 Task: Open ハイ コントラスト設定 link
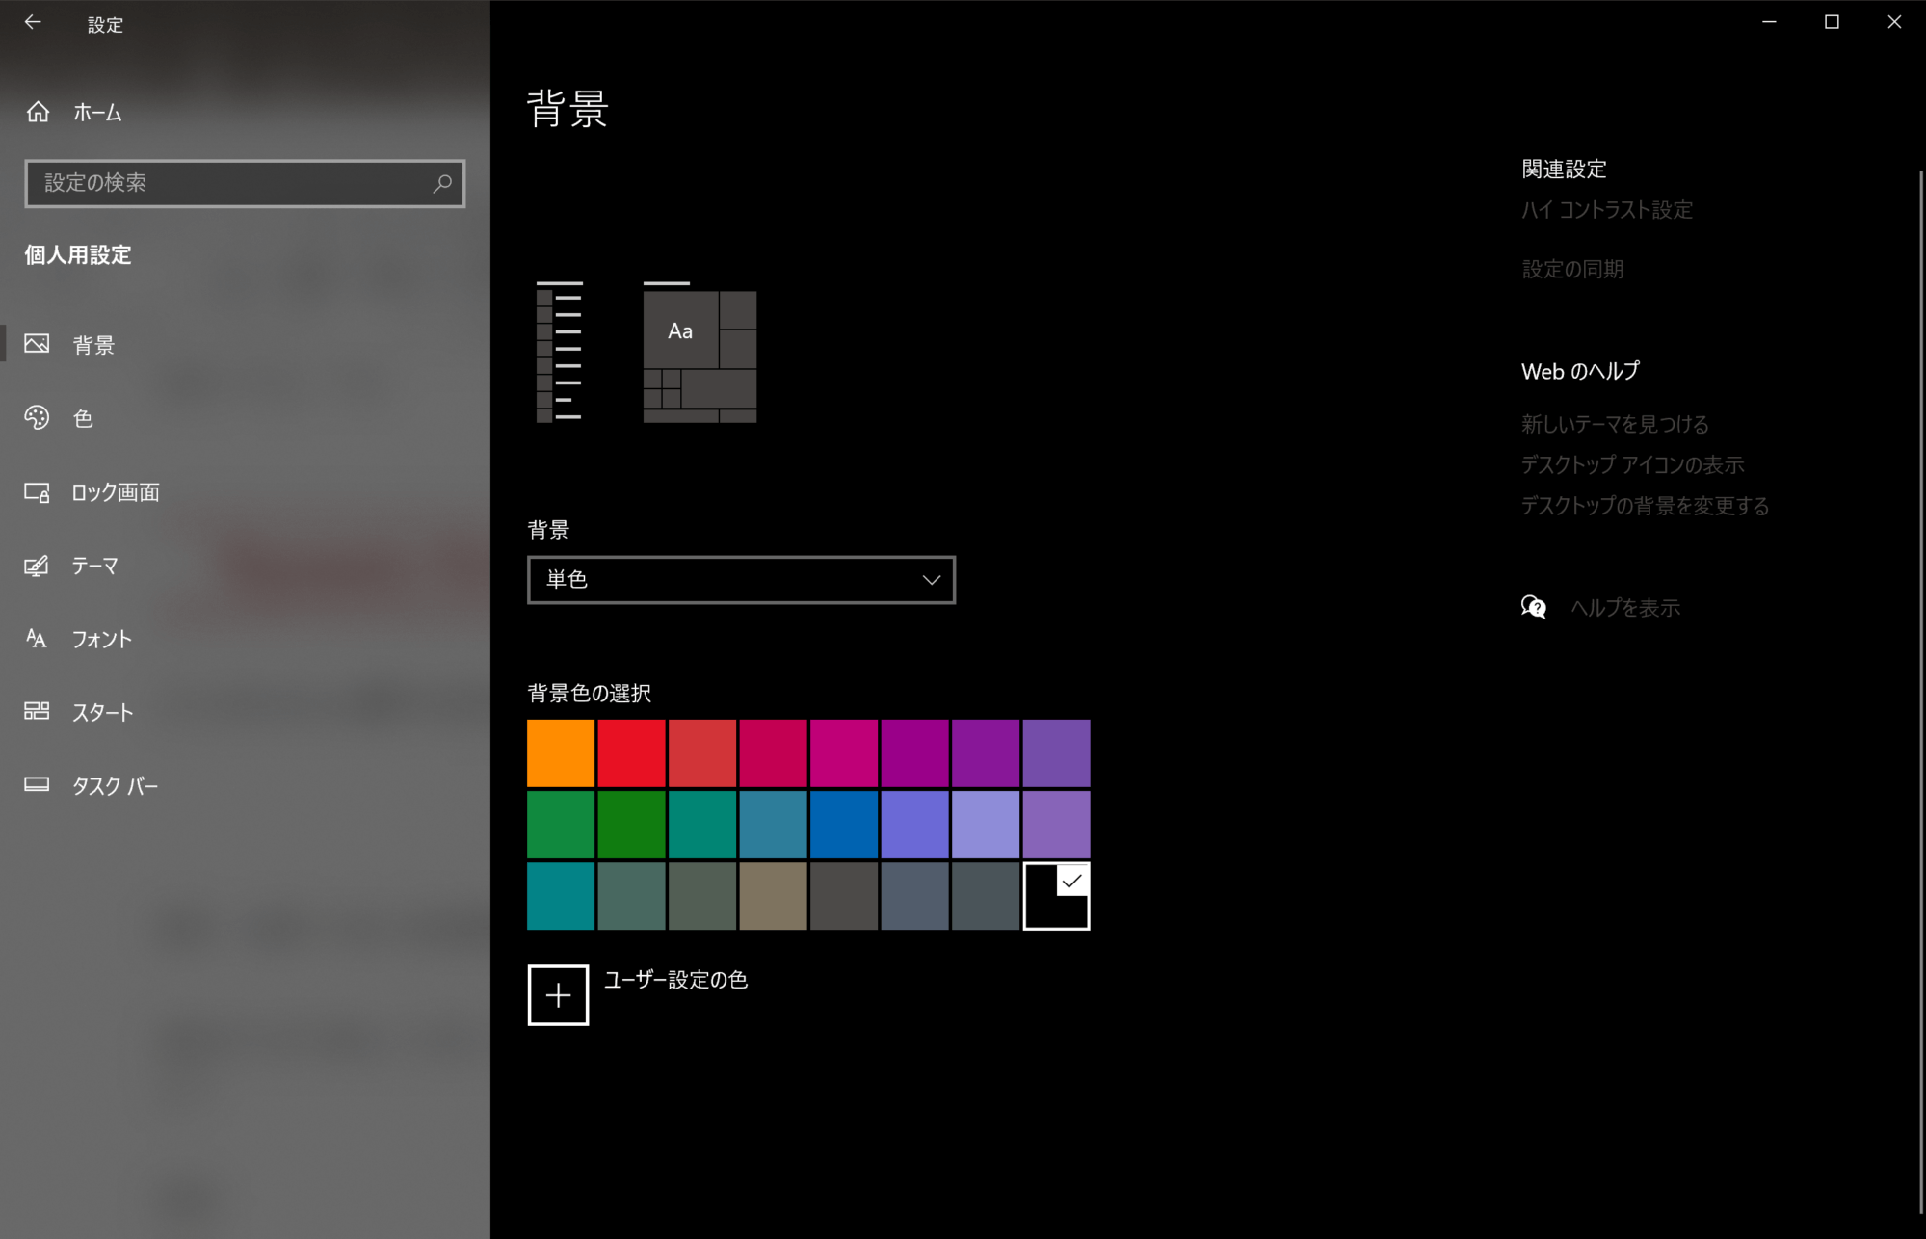click(x=1606, y=210)
